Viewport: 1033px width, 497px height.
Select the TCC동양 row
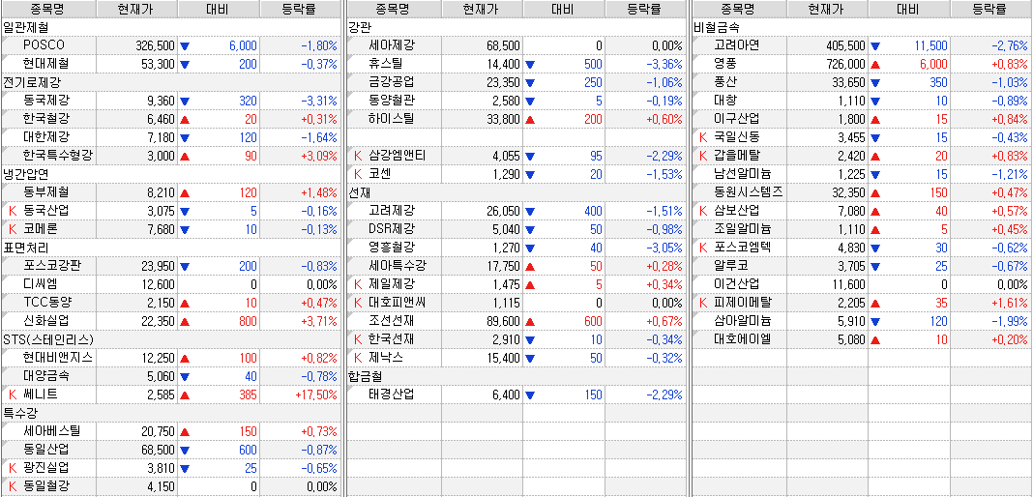[47, 304]
